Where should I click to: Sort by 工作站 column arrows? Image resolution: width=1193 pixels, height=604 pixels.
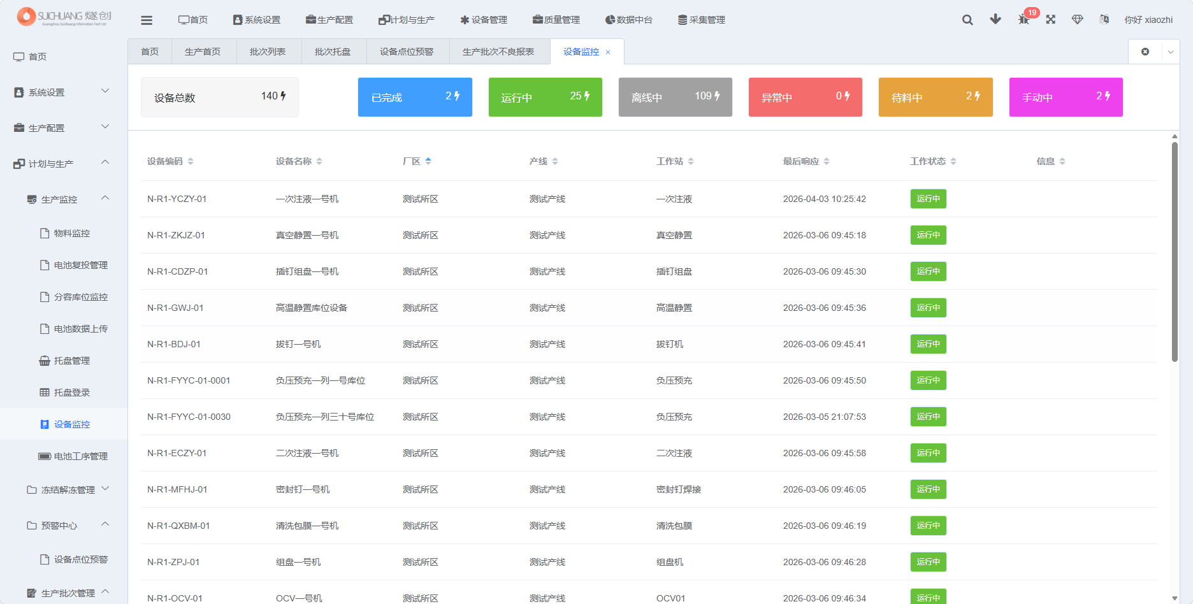click(x=691, y=162)
